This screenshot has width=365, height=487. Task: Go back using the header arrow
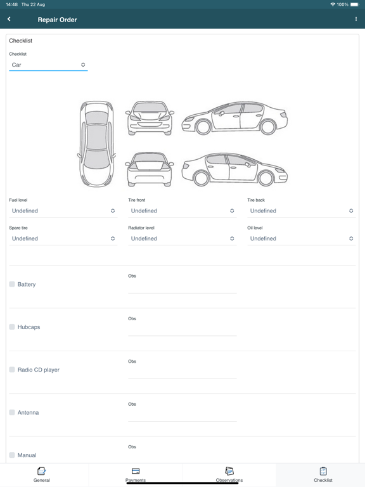pyautogui.click(x=9, y=19)
